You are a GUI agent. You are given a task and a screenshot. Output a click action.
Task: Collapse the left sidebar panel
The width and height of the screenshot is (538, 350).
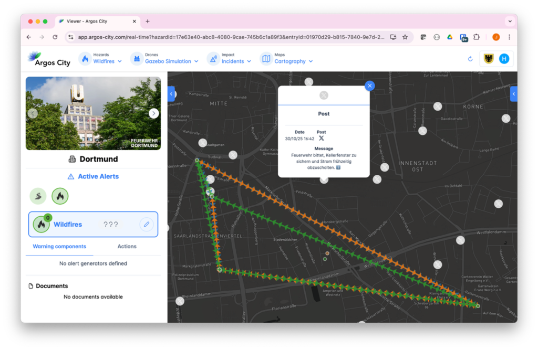pyautogui.click(x=171, y=94)
